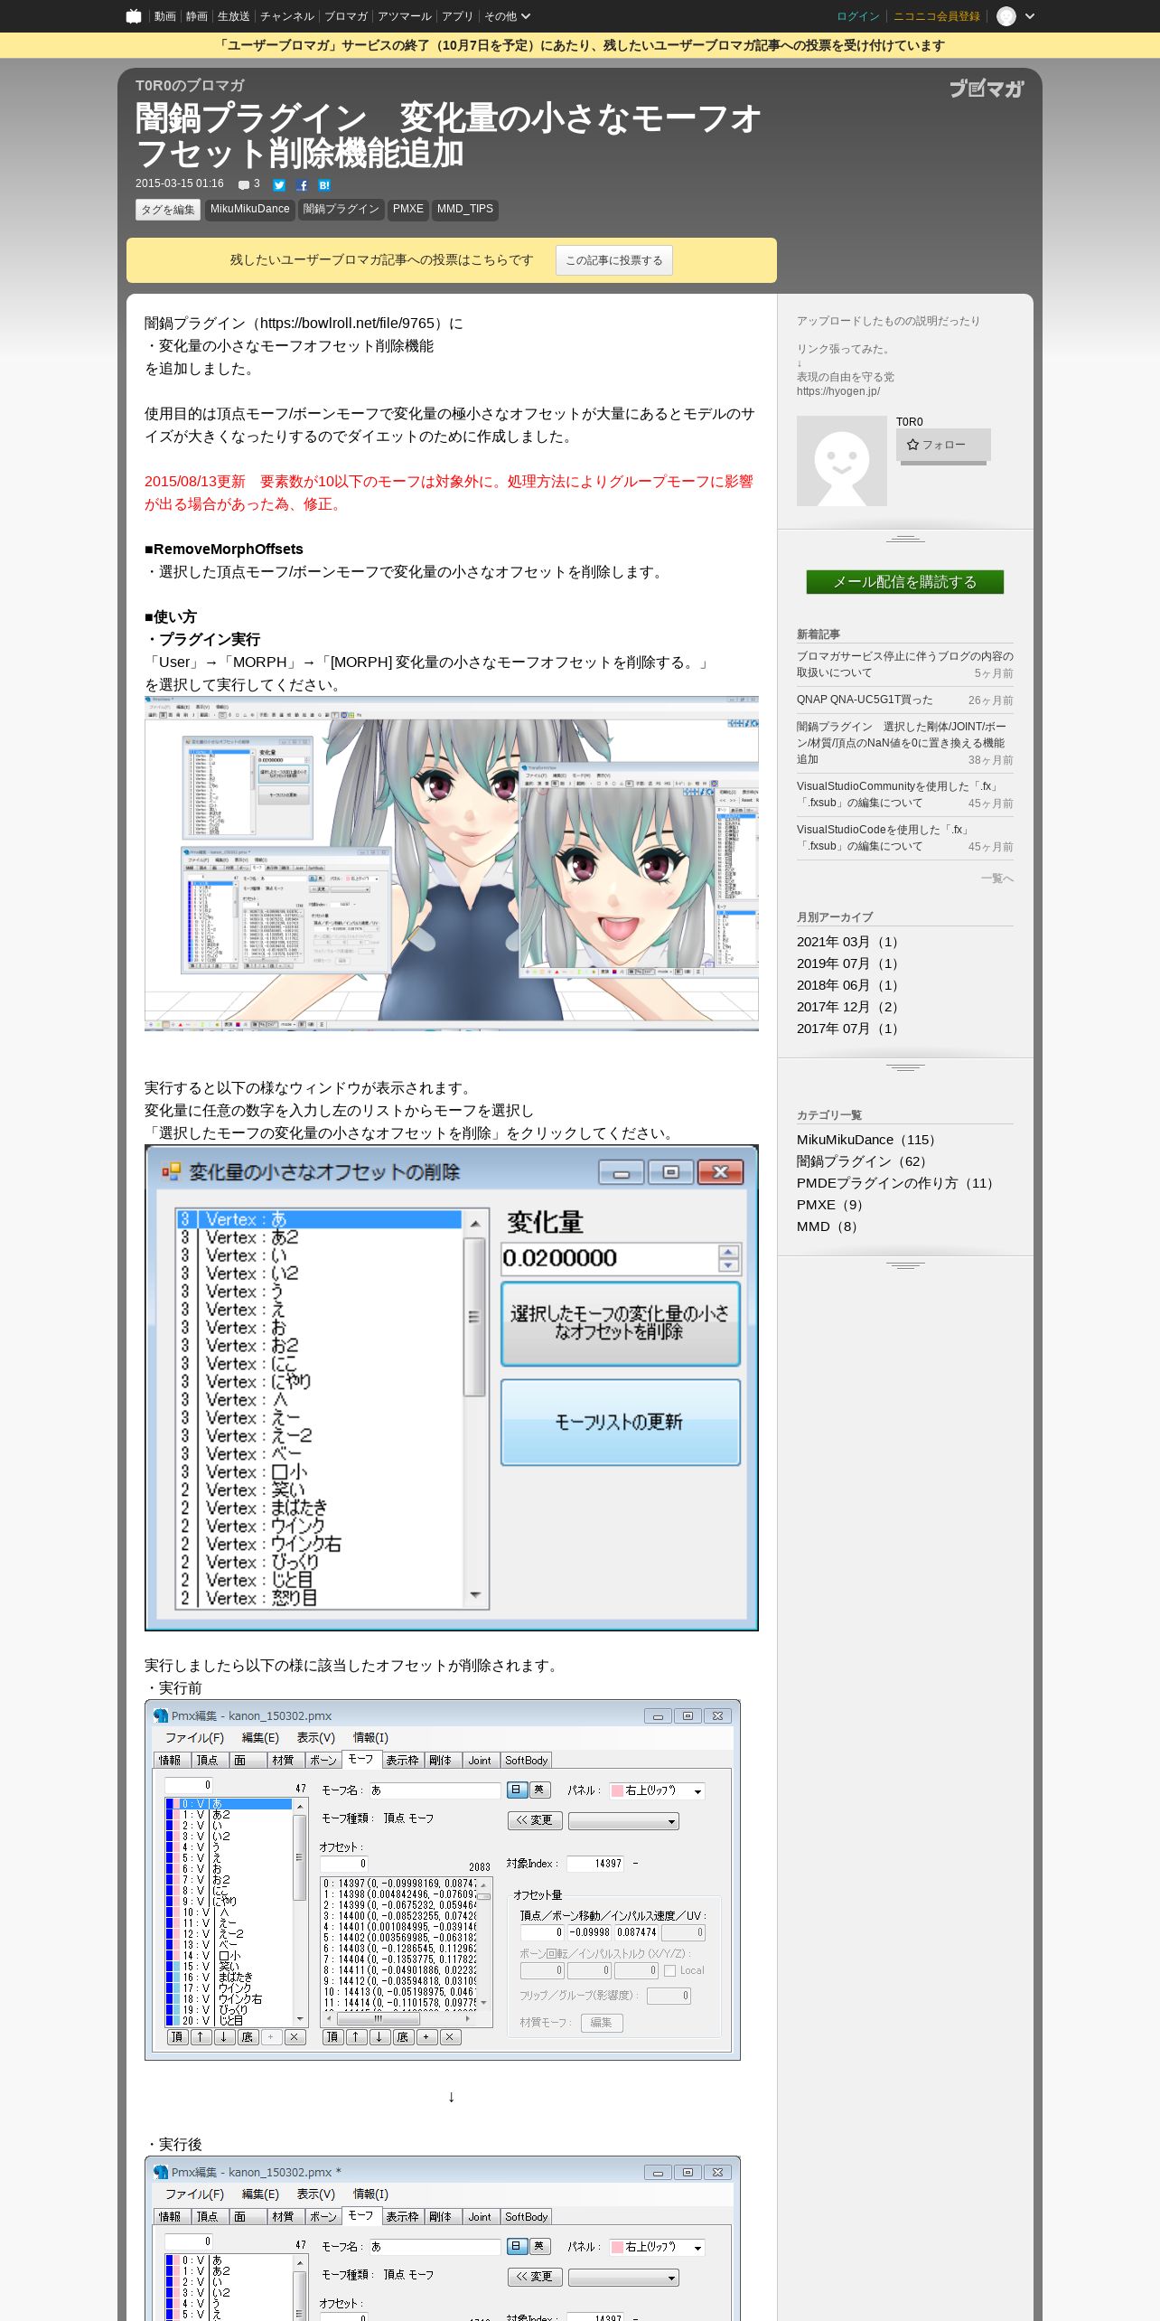The image size is (1160, 2321).
Task: Click the 変化量 spinner up arrow
Action: [728, 1251]
